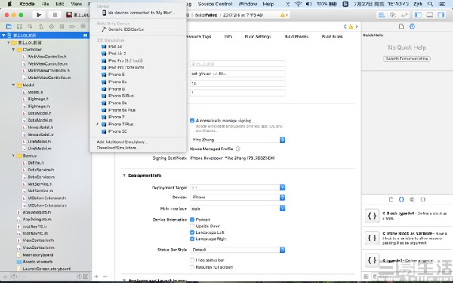Screen dimensions: 453x283
Task: Click the Search Documentation button
Action: point(407,59)
